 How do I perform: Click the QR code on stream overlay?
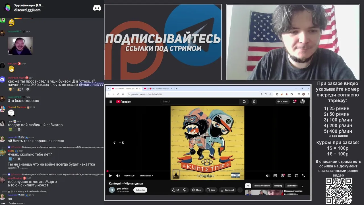point(339,191)
